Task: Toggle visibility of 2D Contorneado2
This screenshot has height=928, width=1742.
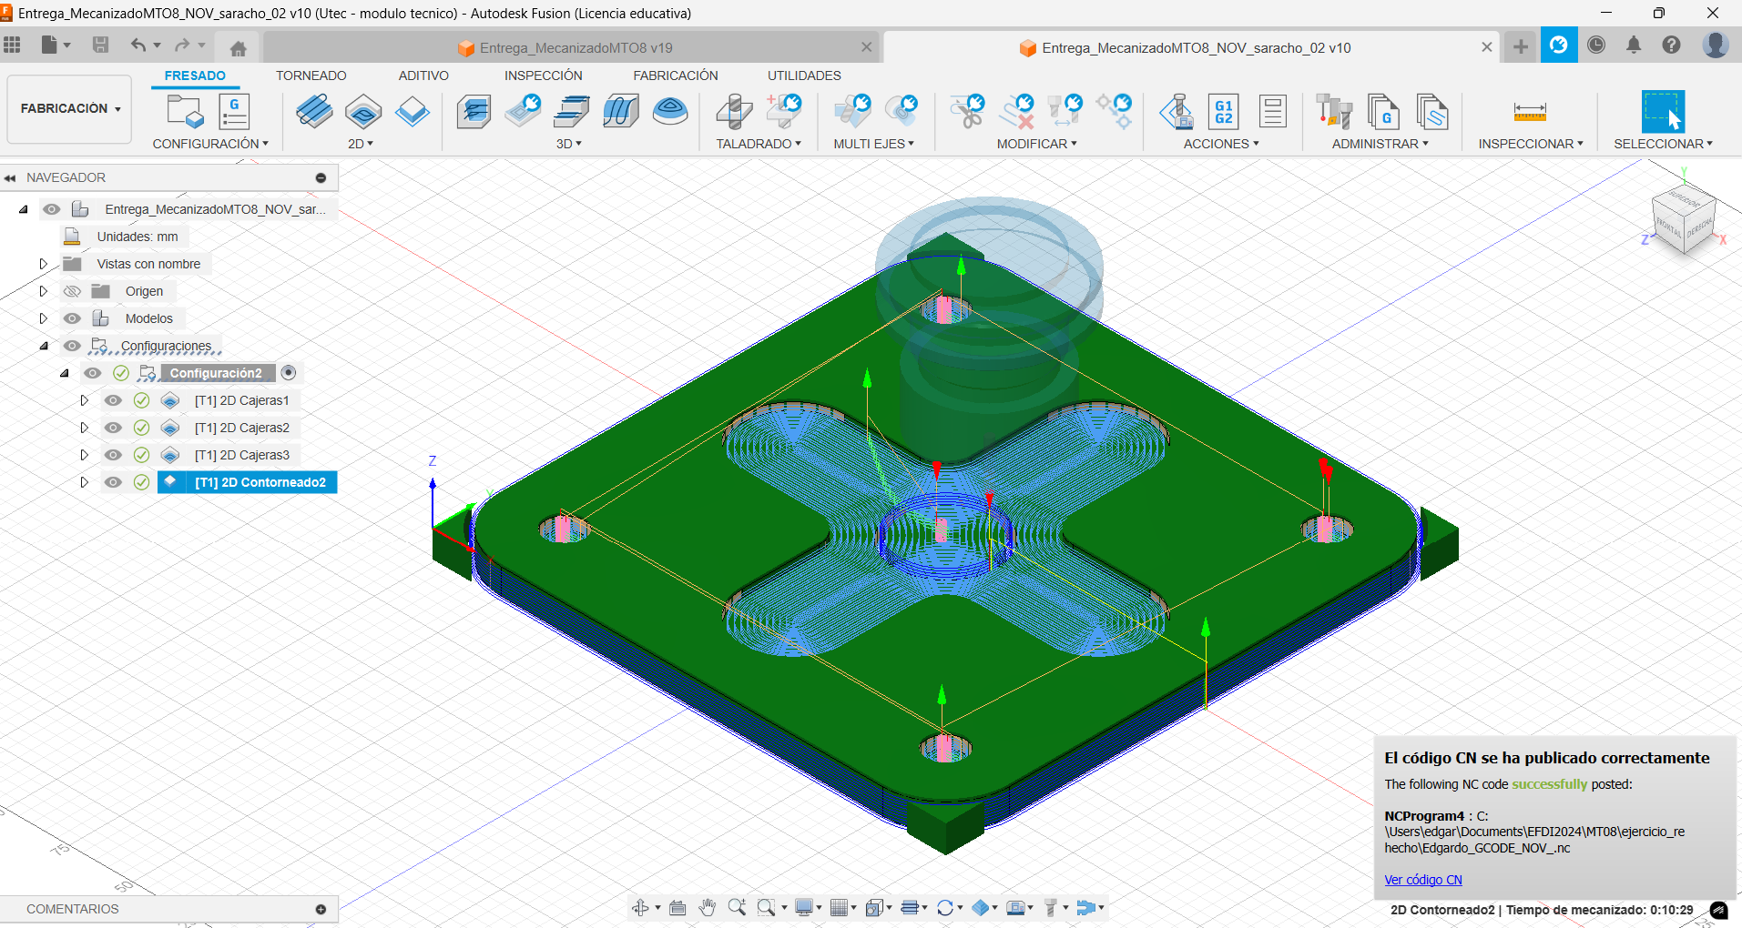Action: coord(113,482)
